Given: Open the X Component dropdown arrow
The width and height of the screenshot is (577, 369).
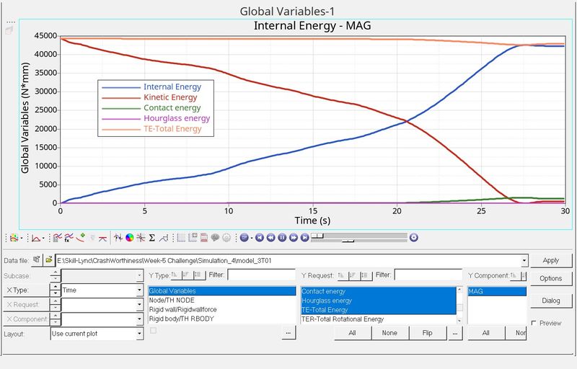Looking at the screenshot, I should [139, 319].
